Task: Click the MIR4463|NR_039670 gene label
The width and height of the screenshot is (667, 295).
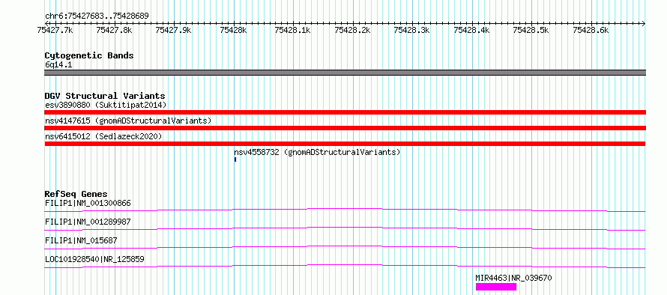Action: (514, 278)
